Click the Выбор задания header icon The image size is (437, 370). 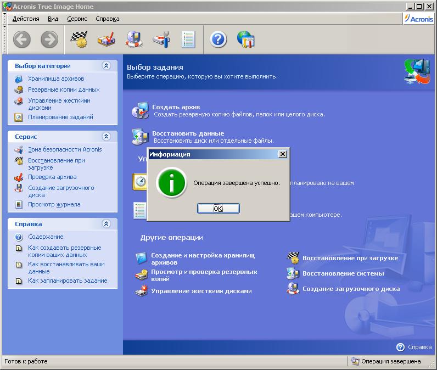[x=417, y=71]
